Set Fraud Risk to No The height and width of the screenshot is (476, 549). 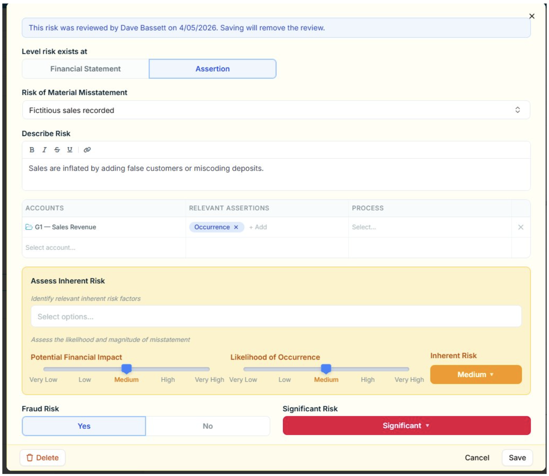tap(208, 426)
